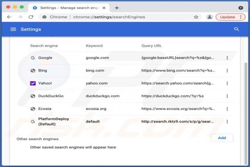Click the Other search engines heading
The image size is (250, 167).
pos(37,139)
